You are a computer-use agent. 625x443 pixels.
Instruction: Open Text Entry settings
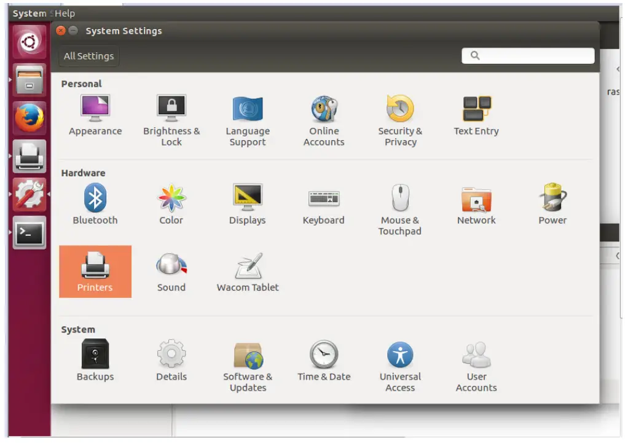click(476, 115)
